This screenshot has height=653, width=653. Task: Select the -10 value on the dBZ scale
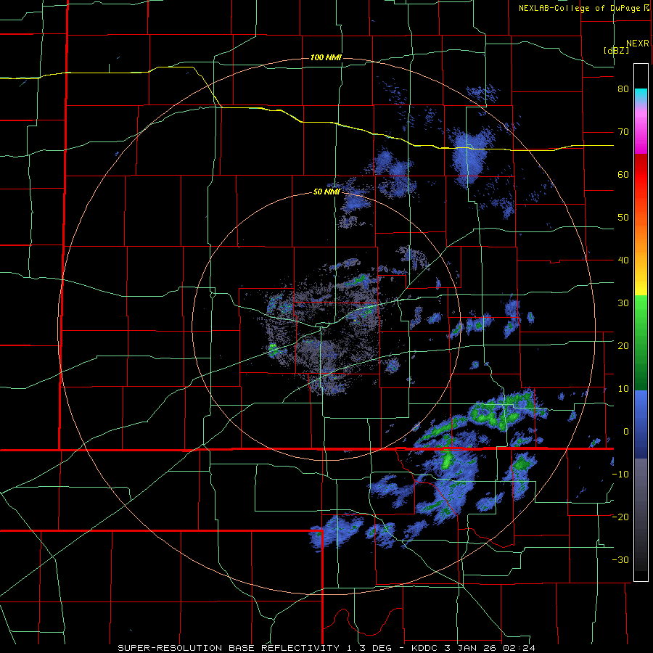(620, 475)
